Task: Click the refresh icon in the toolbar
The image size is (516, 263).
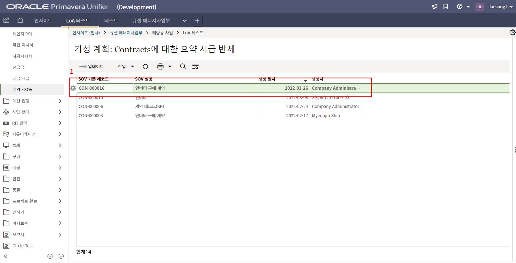Action: pyautogui.click(x=146, y=67)
